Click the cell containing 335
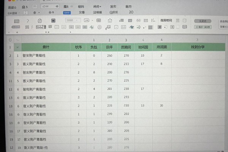This screenshot has width=228, height=152. (126, 106)
